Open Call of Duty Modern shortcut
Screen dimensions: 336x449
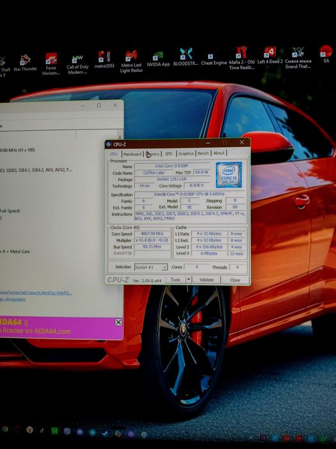[x=77, y=64]
